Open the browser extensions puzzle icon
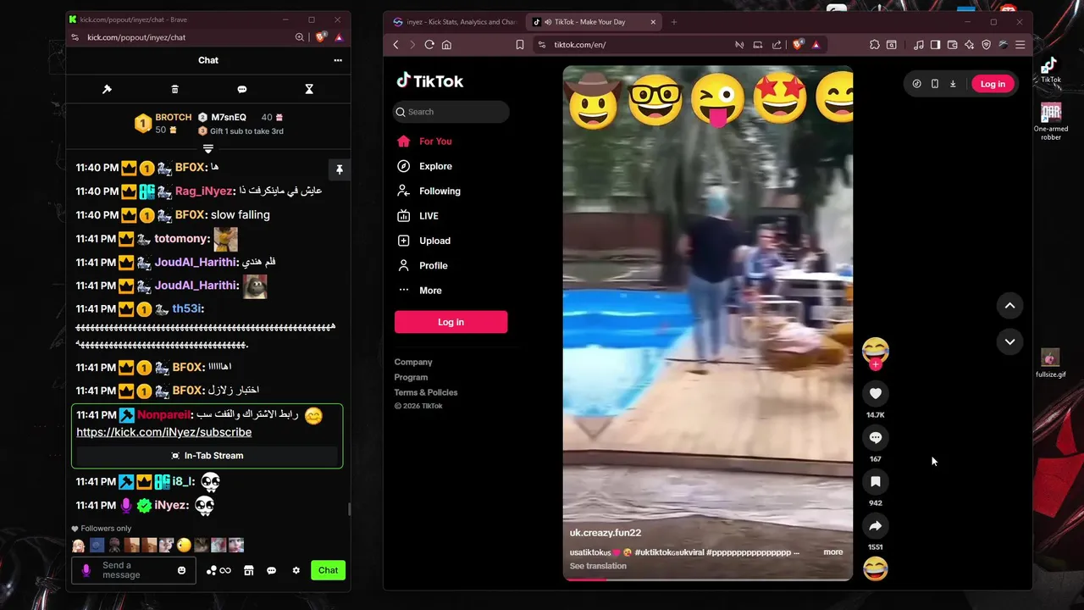This screenshot has height=610, width=1084. (875, 45)
